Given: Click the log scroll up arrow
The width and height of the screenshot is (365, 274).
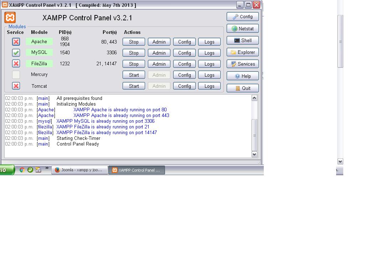Looking at the screenshot, I should tap(255, 98).
